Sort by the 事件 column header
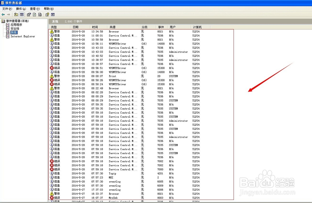This screenshot has width=312, height=203. (x=162, y=27)
